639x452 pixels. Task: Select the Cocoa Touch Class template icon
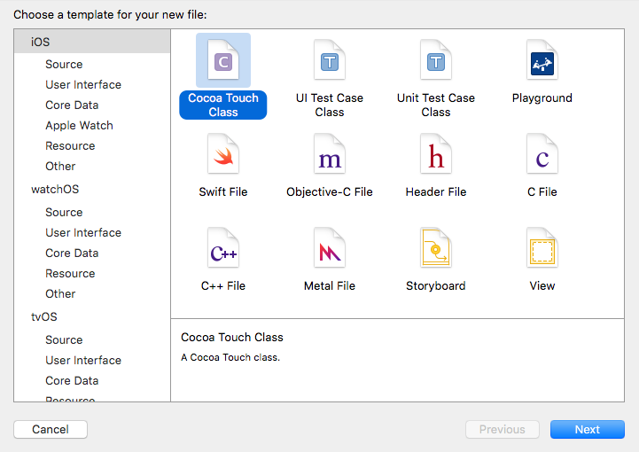pos(223,61)
